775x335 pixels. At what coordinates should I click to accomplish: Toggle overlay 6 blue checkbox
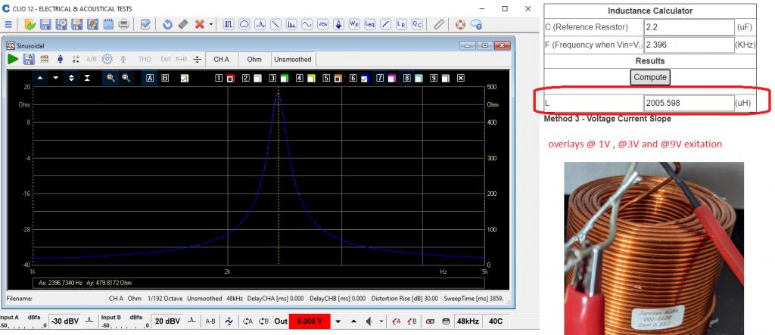pos(364,79)
